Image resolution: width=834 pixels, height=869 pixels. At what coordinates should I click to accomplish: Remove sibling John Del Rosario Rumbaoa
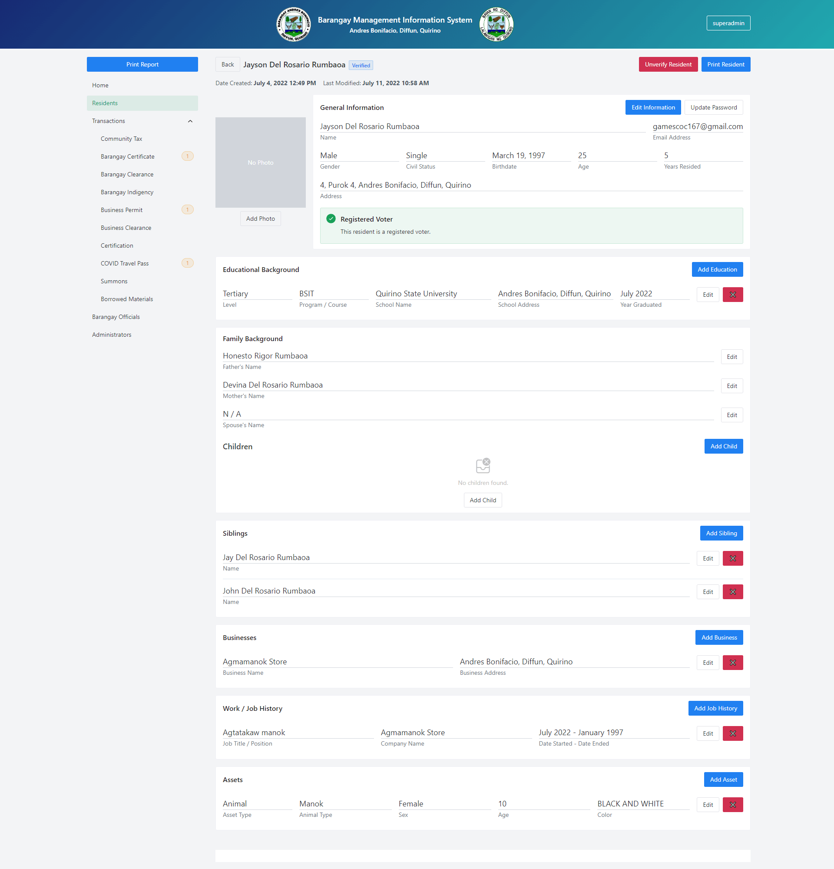coord(732,591)
